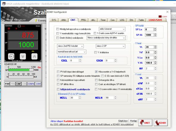The width and height of the screenshot is (176, 131).
Task: Click the enter/menu button on KD481 faceplate
Action: point(11,56)
